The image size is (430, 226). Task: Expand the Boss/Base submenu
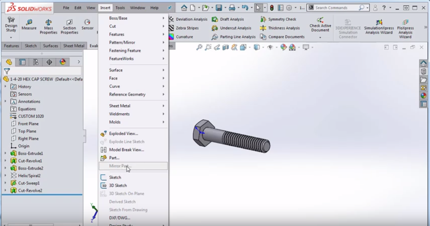(x=133, y=18)
